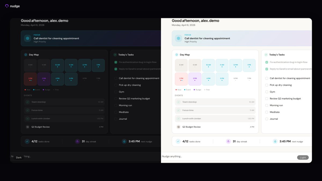Select 8 AM slot in light Day Map
Image resolution: width=322 pixels, height=181 pixels.
tap(181, 65)
